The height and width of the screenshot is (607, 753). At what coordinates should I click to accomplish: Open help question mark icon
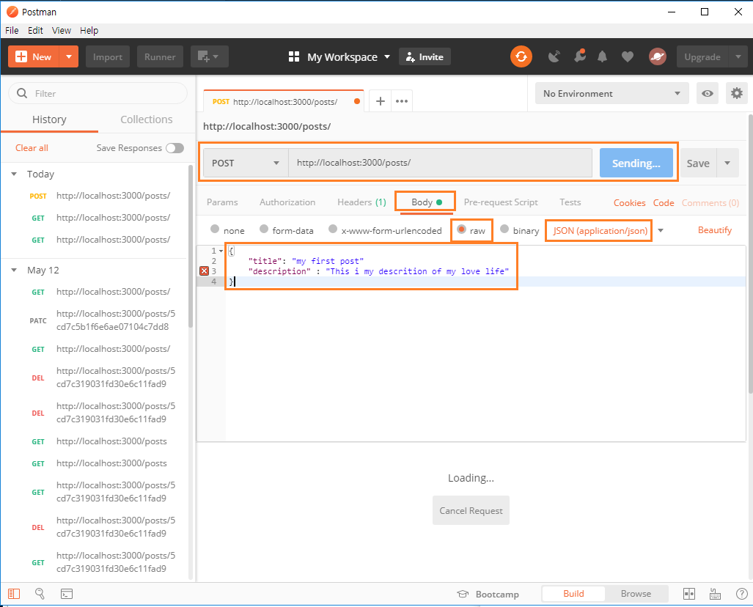click(x=741, y=594)
